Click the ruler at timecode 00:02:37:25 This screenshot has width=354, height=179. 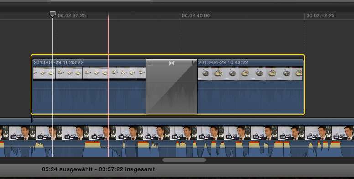pos(72,15)
